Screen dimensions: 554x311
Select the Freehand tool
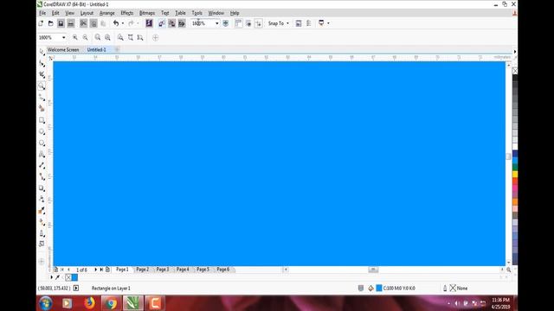pyautogui.click(x=42, y=98)
